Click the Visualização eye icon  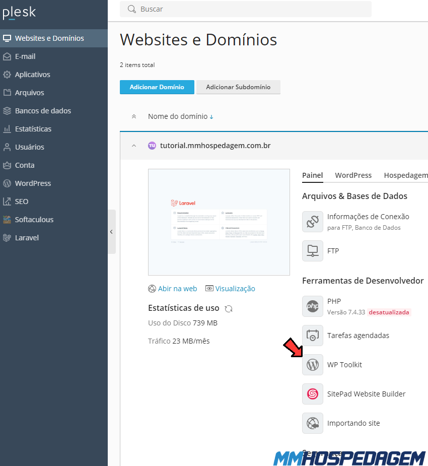tap(209, 289)
